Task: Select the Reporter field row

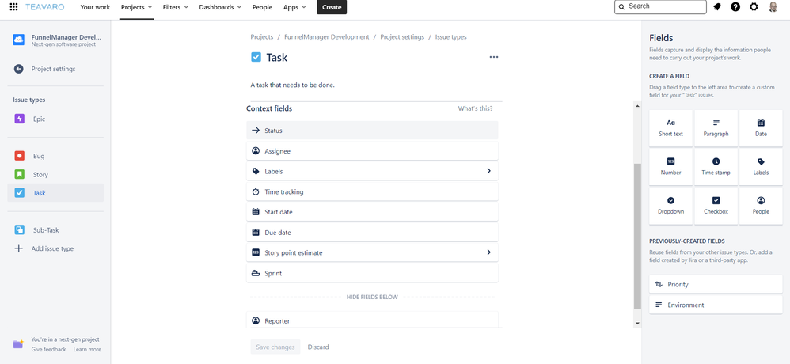Action: pyautogui.click(x=372, y=320)
